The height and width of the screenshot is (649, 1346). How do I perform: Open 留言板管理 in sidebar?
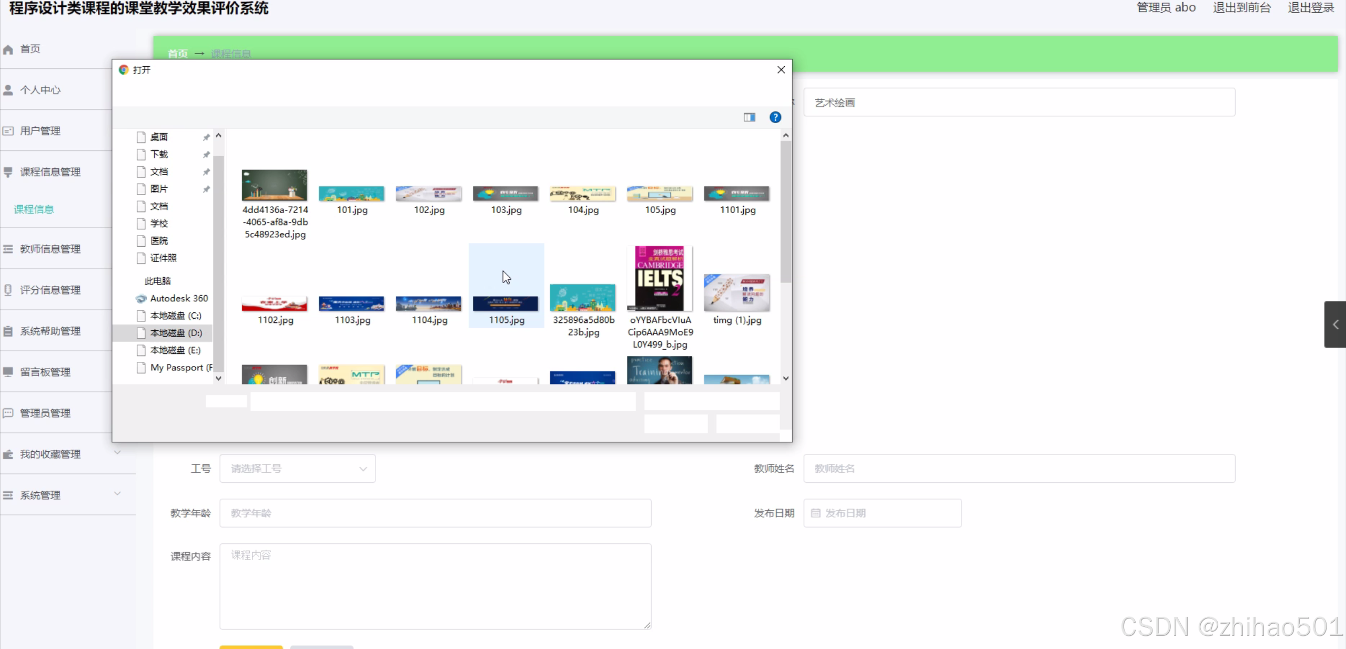tap(45, 372)
